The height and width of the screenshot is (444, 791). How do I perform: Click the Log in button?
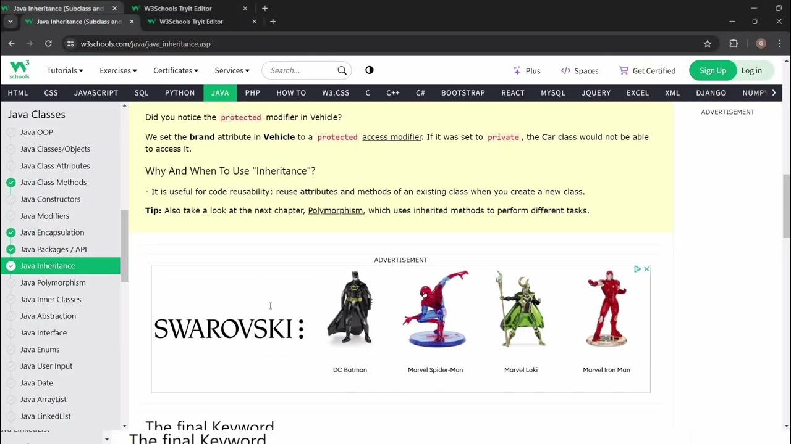coord(751,70)
